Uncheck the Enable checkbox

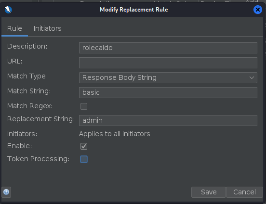[84, 146]
